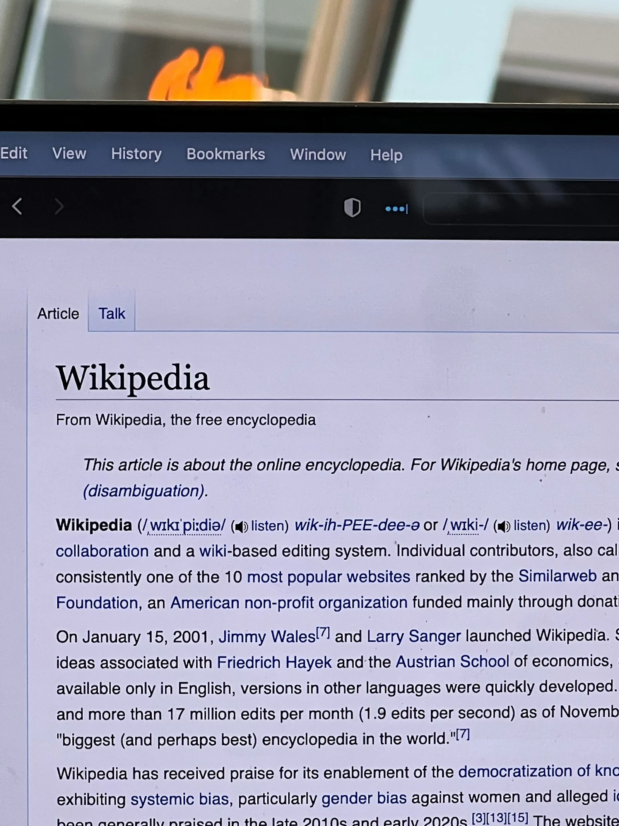Image resolution: width=619 pixels, height=826 pixels.
Task: Open the 'Foundation' link
Action: pyautogui.click(x=97, y=603)
